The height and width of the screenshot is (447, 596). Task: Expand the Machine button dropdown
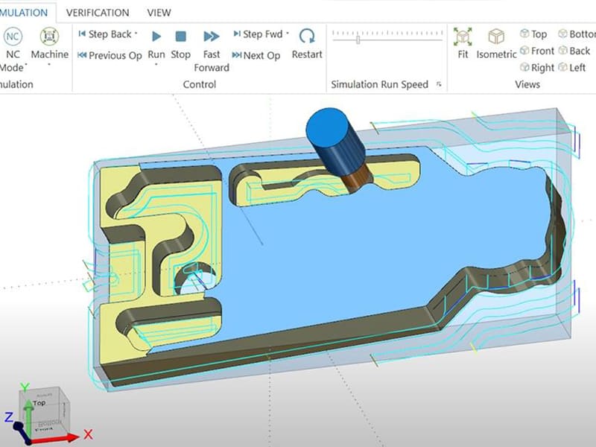click(x=49, y=65)
